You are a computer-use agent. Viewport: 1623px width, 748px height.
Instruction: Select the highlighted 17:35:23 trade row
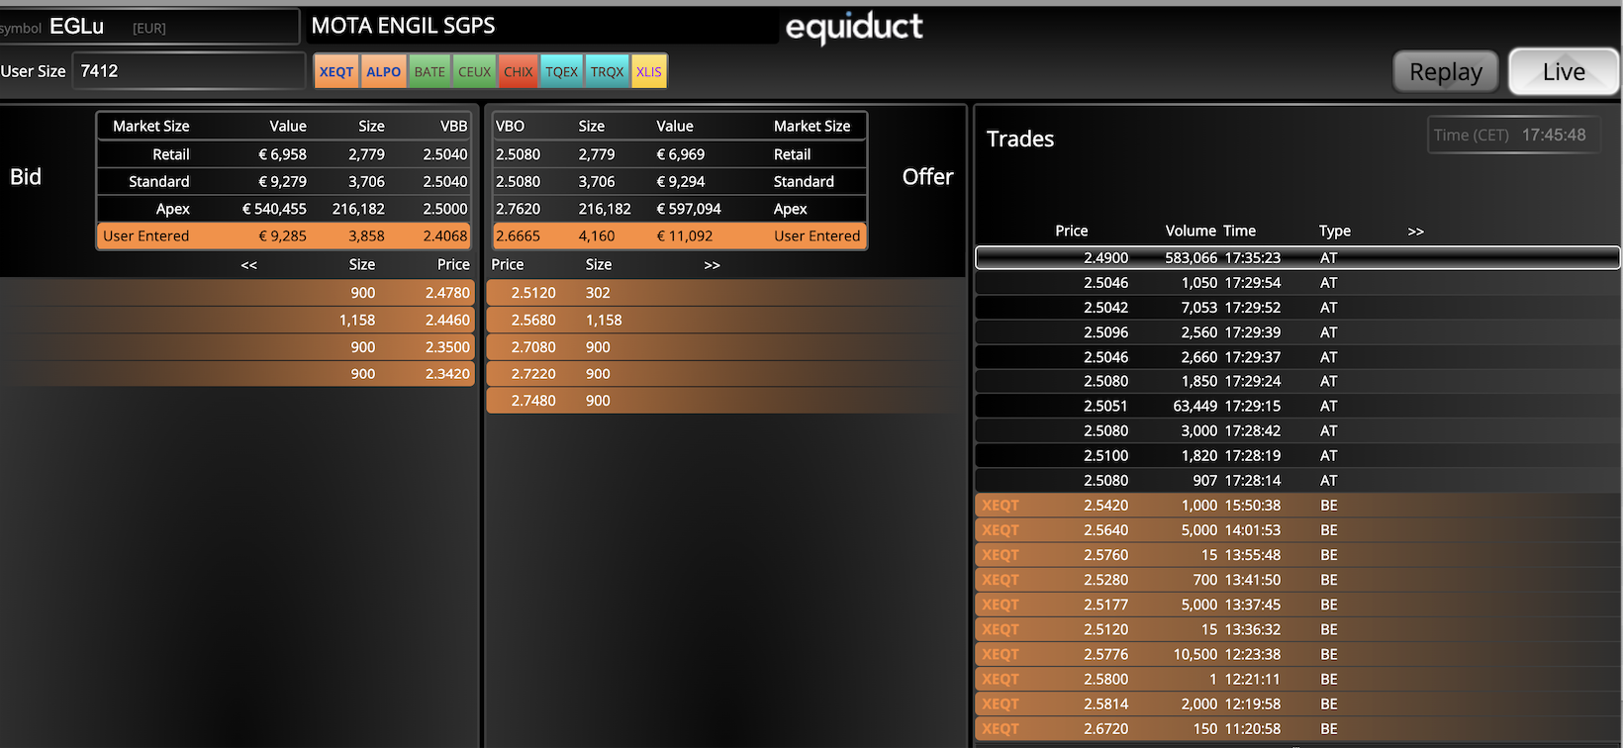coord(1297,257)
